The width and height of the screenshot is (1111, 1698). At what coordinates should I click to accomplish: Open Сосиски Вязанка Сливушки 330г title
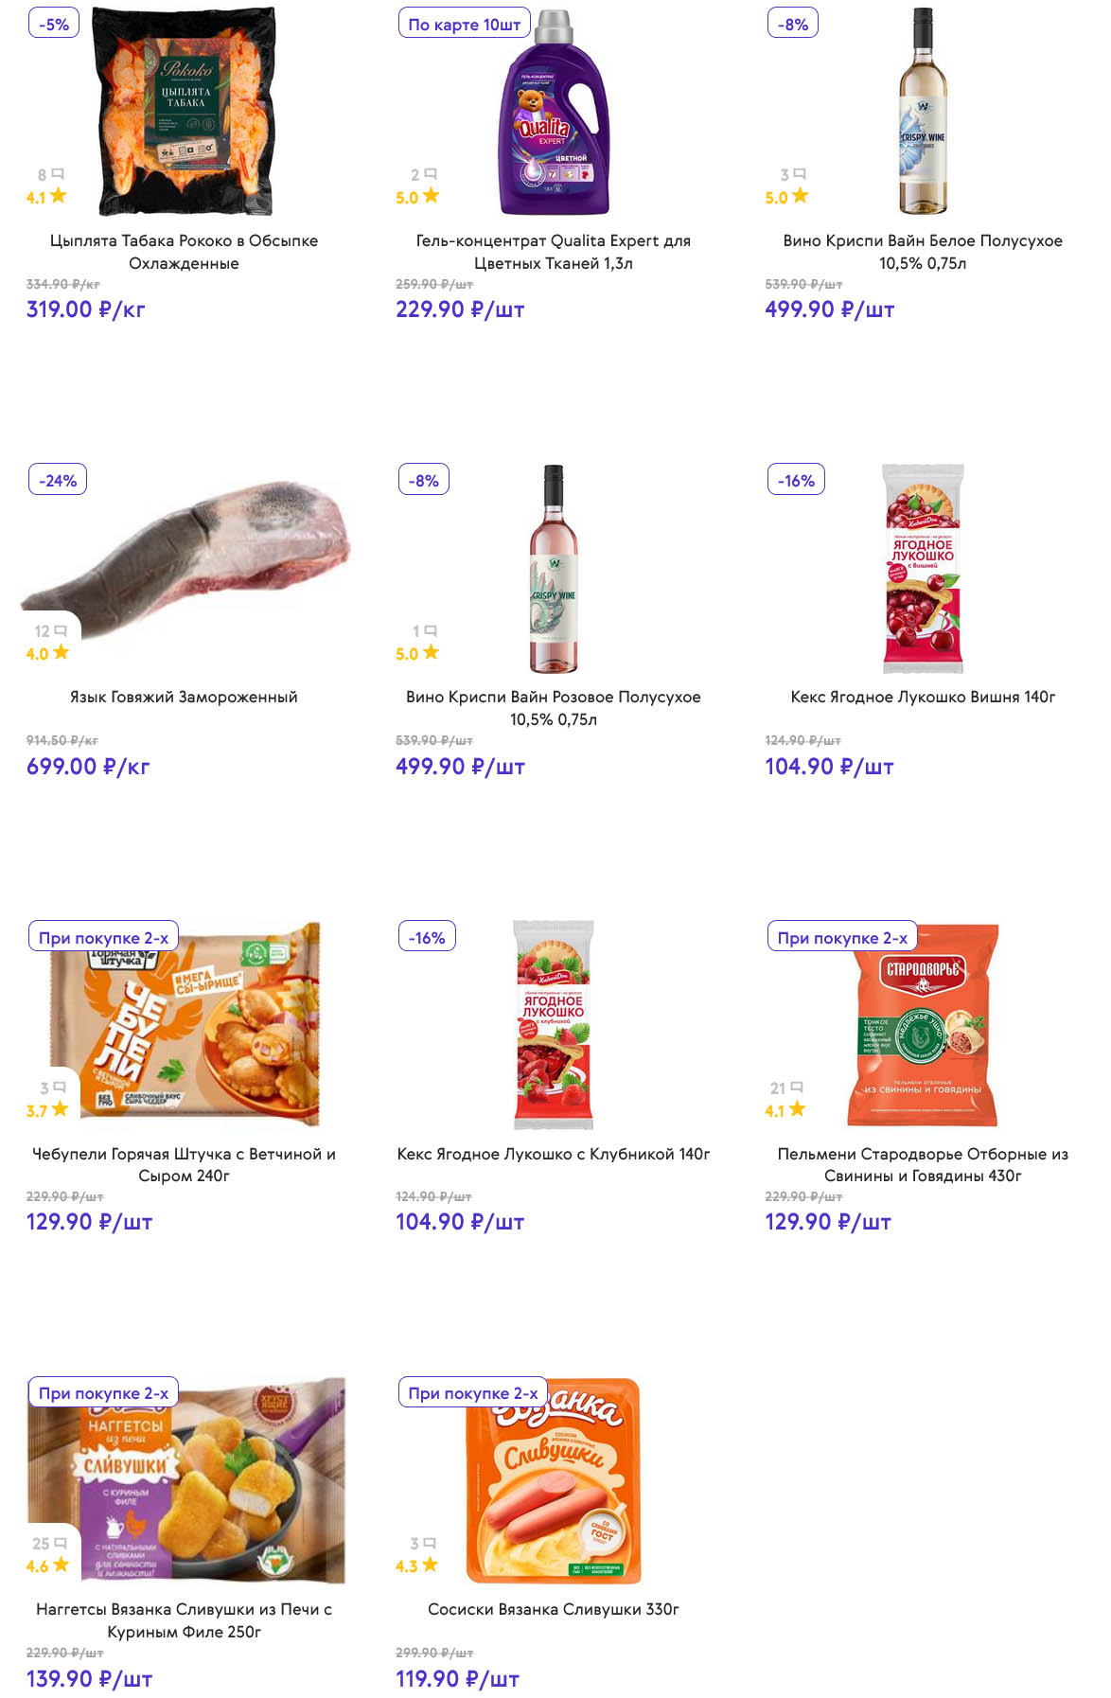(553, 1609)
